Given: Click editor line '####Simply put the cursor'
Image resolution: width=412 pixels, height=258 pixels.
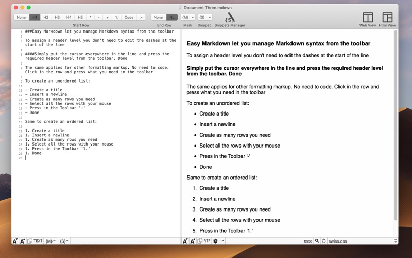Looking at the screenshot, I should click(97, 56).
